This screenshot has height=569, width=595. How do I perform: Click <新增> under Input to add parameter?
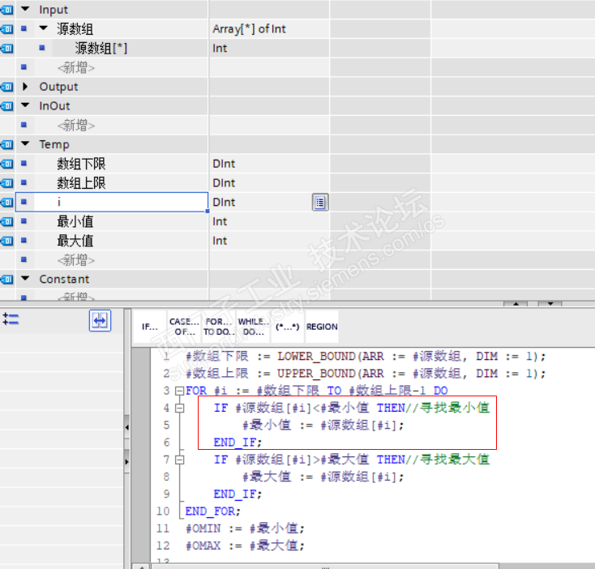[76, 67]
